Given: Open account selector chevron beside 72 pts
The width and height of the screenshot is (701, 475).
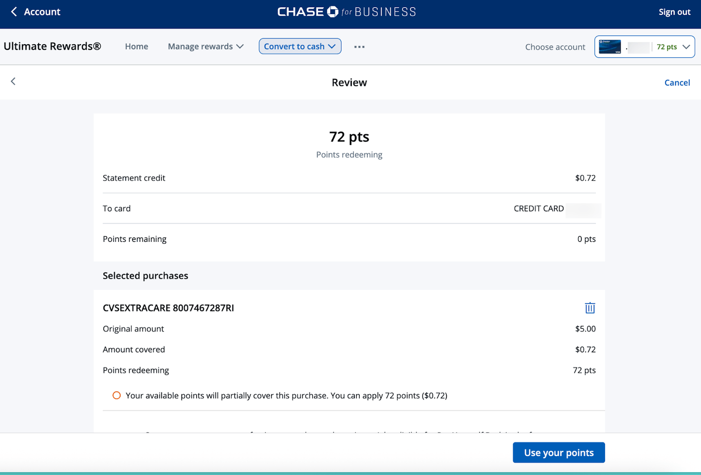Looking at the screenshot, I should coord(686,47).
